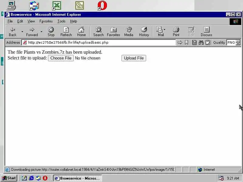243x182 pixels.
Task: Print the current page
Action: point(176,32)
